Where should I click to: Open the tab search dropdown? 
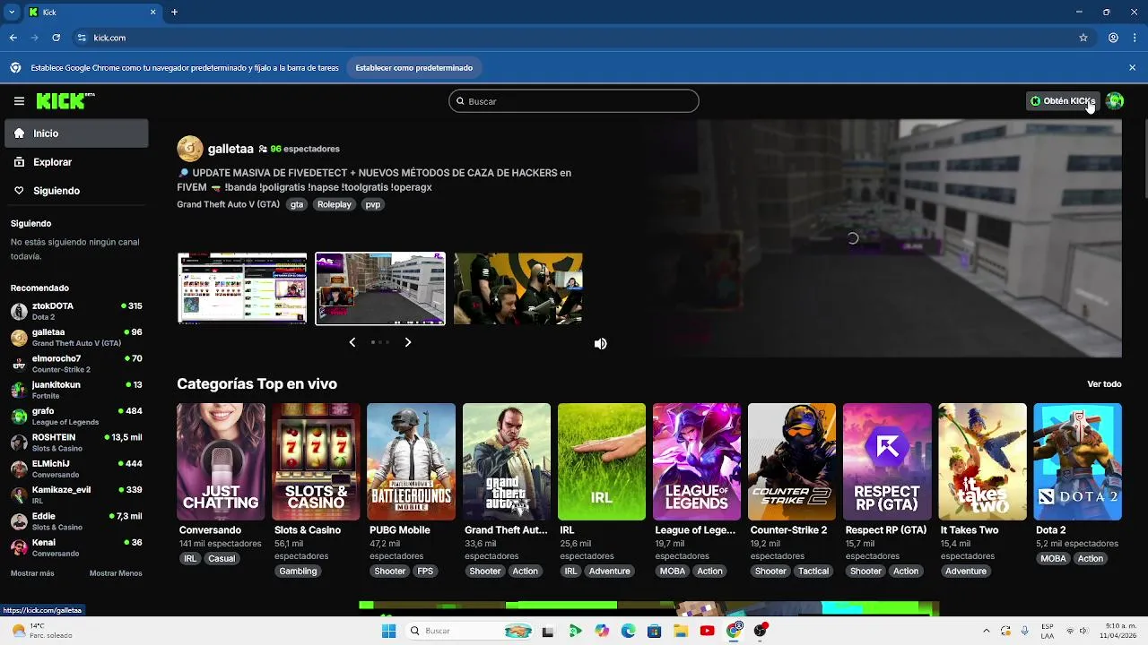coord(11,13)
